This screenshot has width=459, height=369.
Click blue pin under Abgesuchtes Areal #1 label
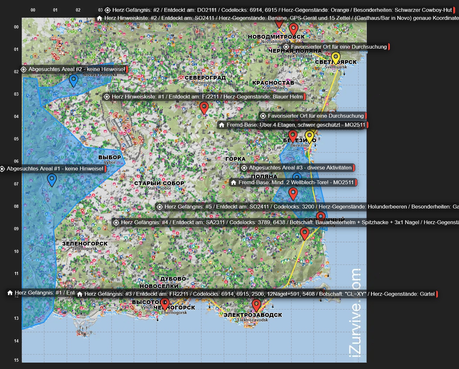(52, 180)
